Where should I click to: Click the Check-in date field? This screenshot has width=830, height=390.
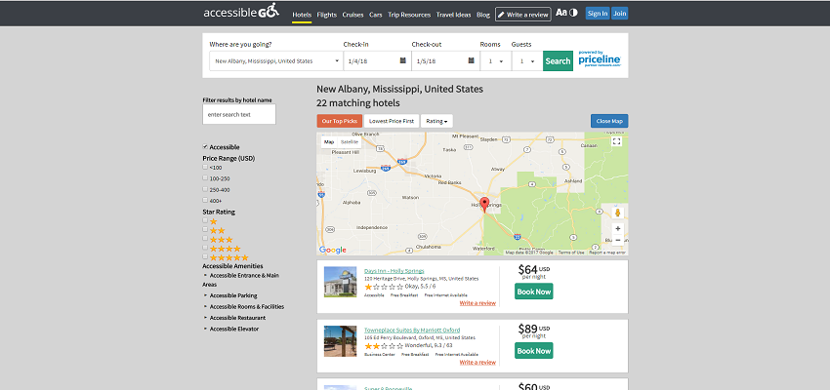point(377,60)
